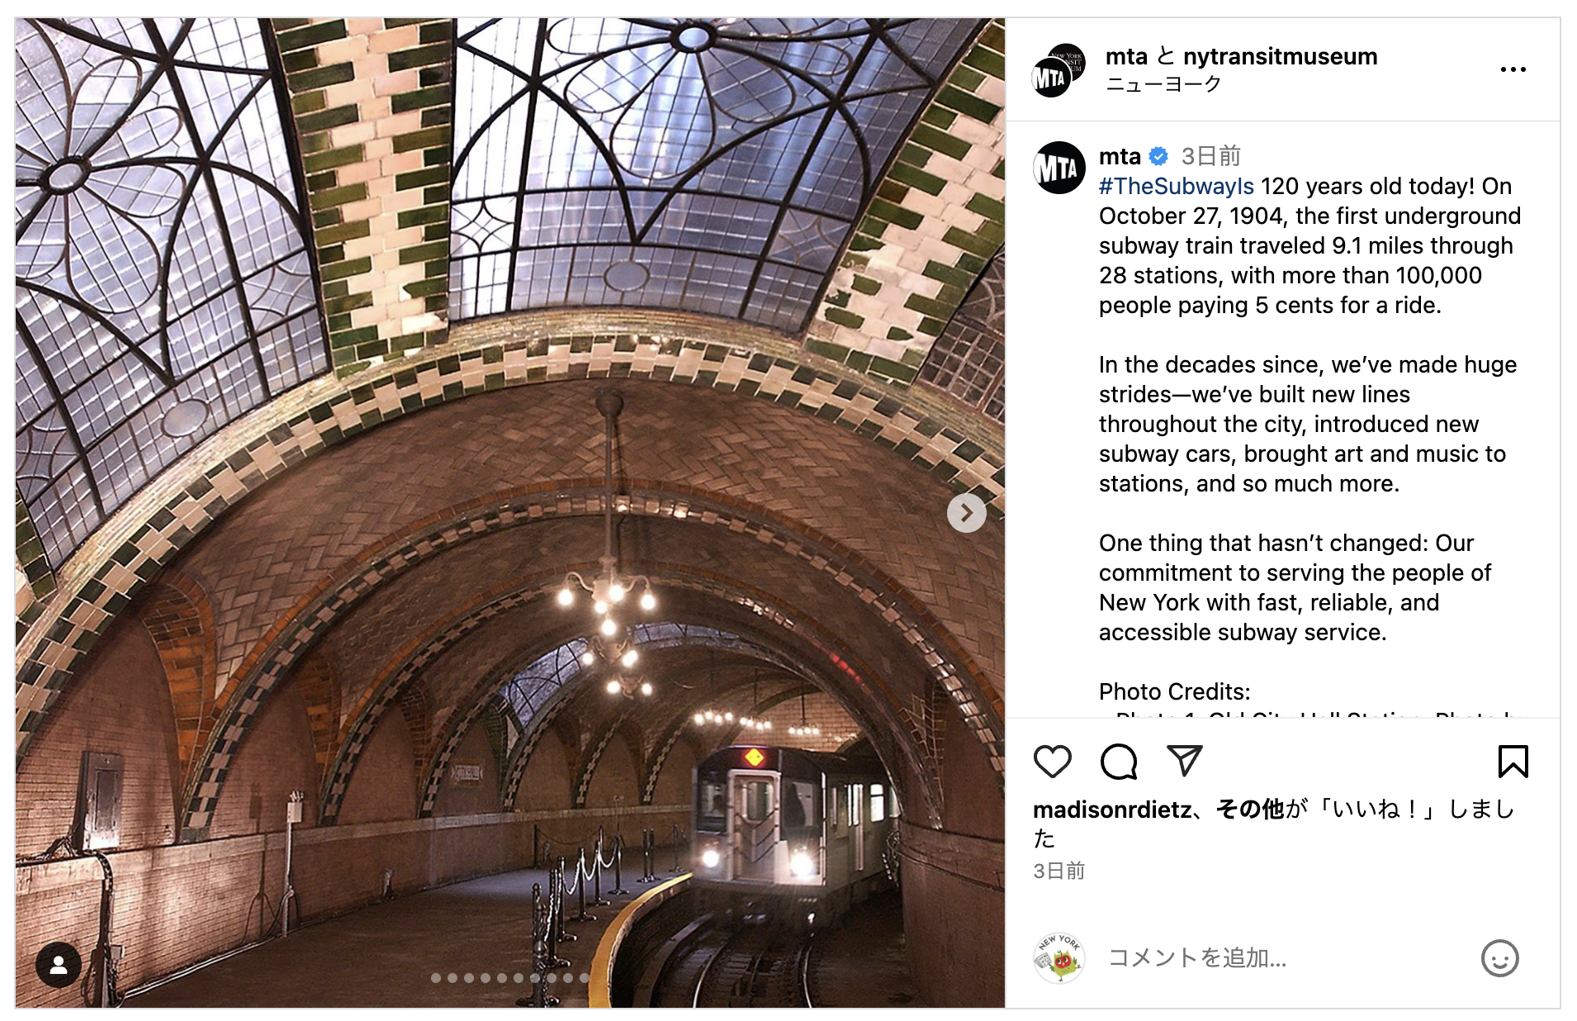Visit the nytransitmuseum profile link
The height and width of the screenshot is (1021, 1577).
click(x=1280, y=56)
